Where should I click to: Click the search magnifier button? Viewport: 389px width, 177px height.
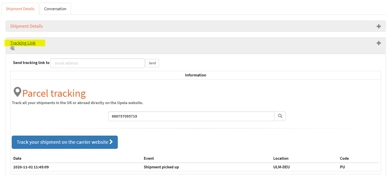(x=280, y=116)
